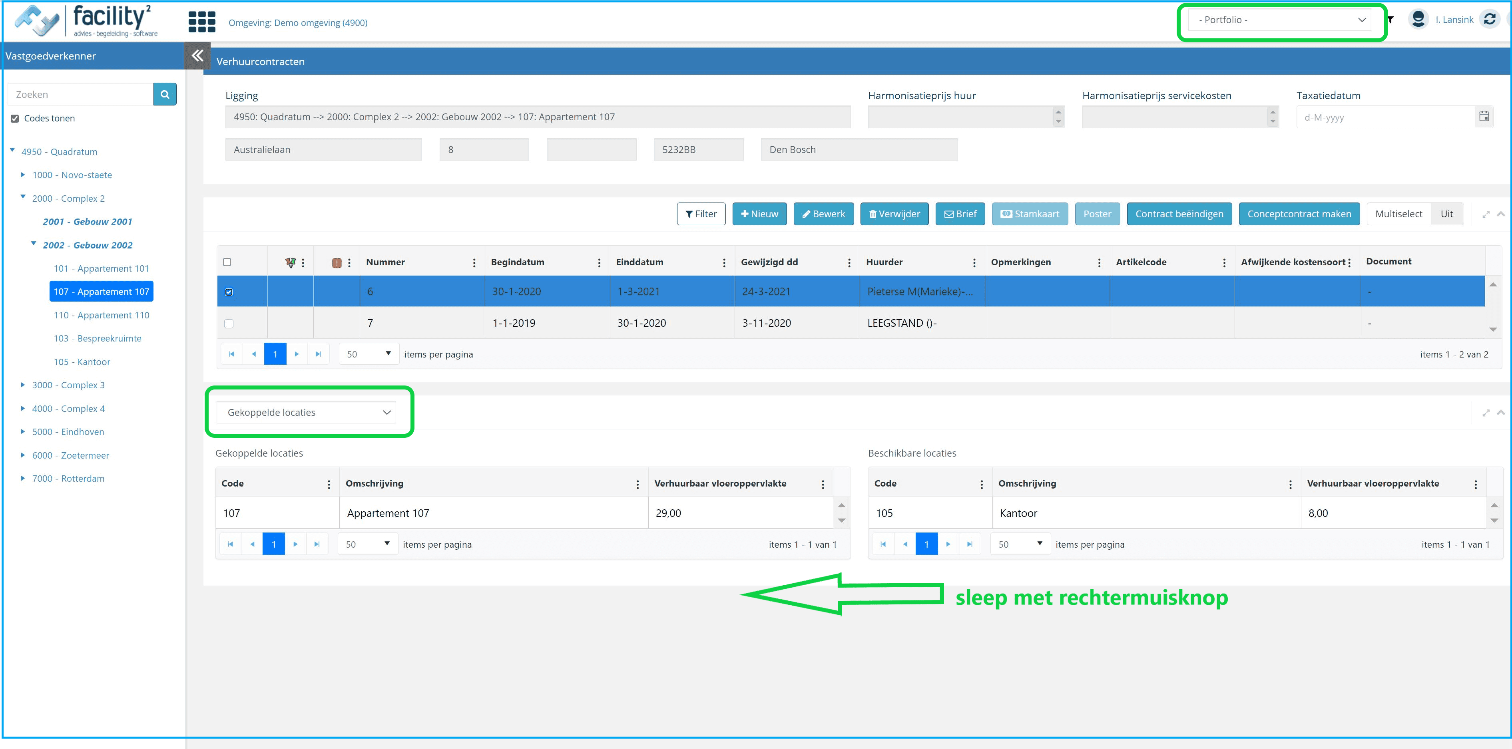
Task: Click the search magnifier button
Action: coord(165,94)
